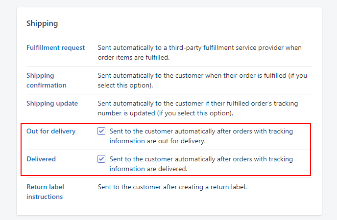The image size is (337, 220).
Task: Open the Out for delivery link
Action: (51, 131)
